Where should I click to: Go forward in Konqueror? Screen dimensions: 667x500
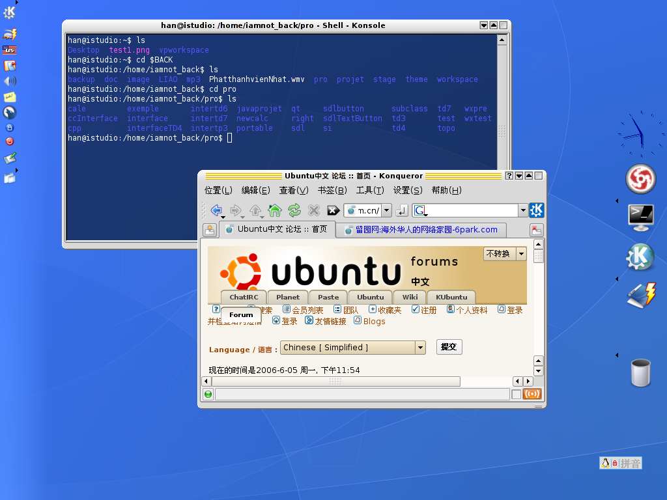235,210
